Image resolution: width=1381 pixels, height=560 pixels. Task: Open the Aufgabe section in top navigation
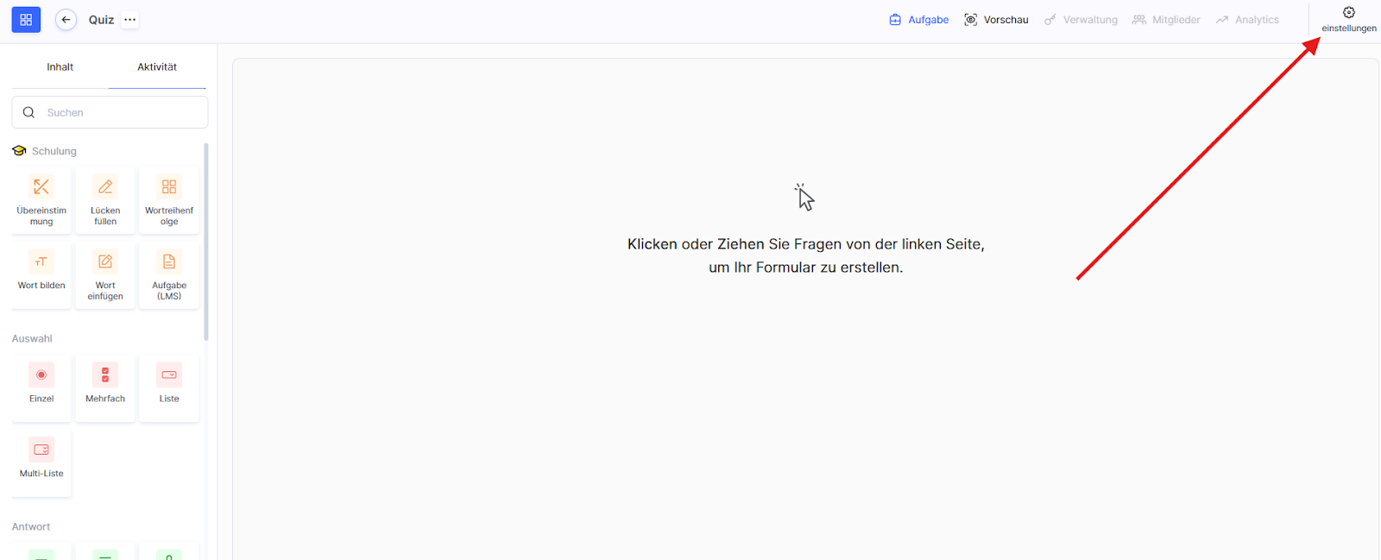[919, 20]
